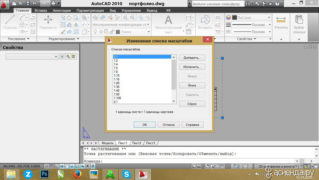
Task: Click the Help question mark icon
Action: coord(277,4)
